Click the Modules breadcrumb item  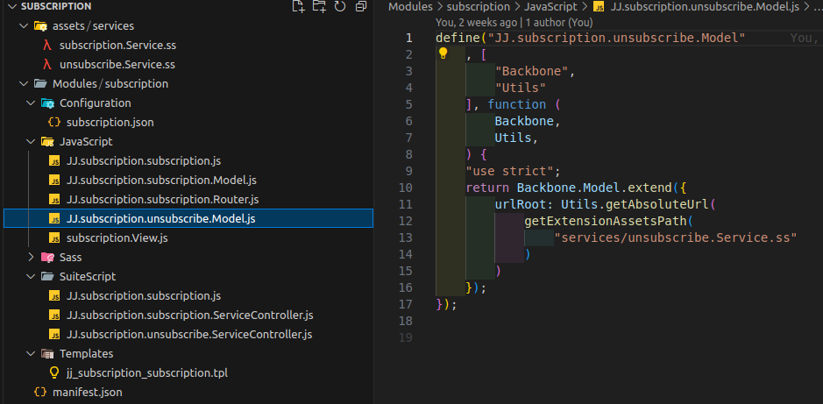410,7
